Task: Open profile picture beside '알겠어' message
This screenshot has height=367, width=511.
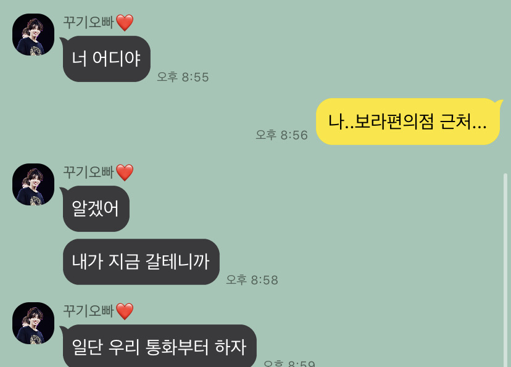Action: pyautogui.click(x=33, y=184)
